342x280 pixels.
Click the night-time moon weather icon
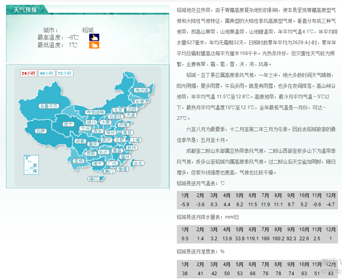[x=94, y=37]
